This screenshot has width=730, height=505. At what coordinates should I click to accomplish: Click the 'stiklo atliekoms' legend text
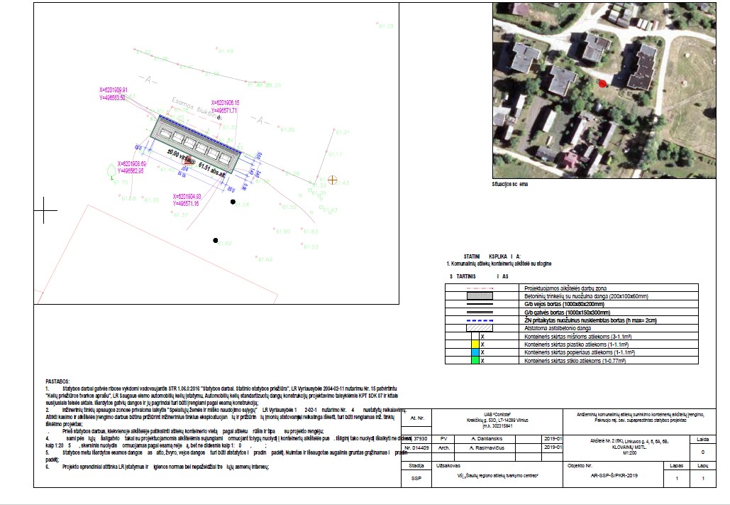pyautogui.click(x=575, y=361)
